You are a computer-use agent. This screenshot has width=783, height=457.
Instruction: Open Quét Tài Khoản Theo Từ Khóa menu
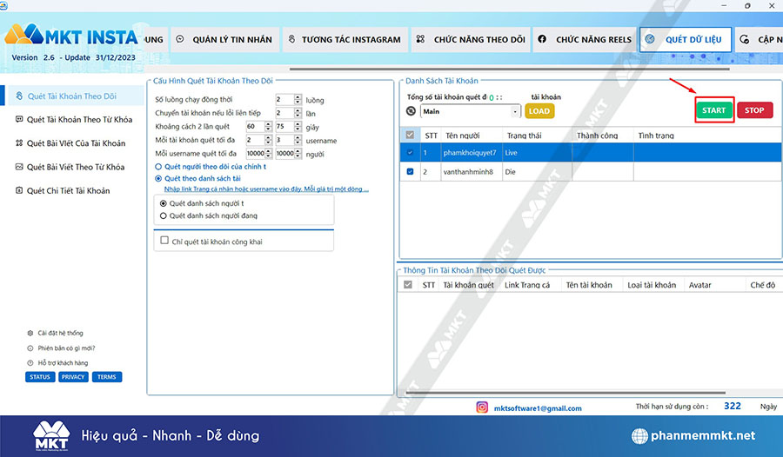(x=79, y=119)
